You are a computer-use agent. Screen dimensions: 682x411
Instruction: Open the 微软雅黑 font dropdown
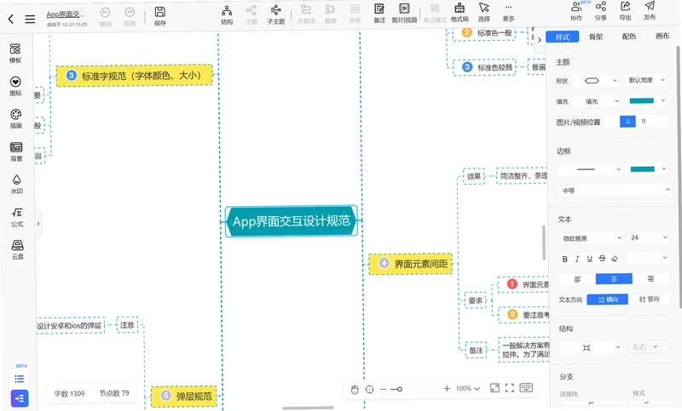[591, 238]
